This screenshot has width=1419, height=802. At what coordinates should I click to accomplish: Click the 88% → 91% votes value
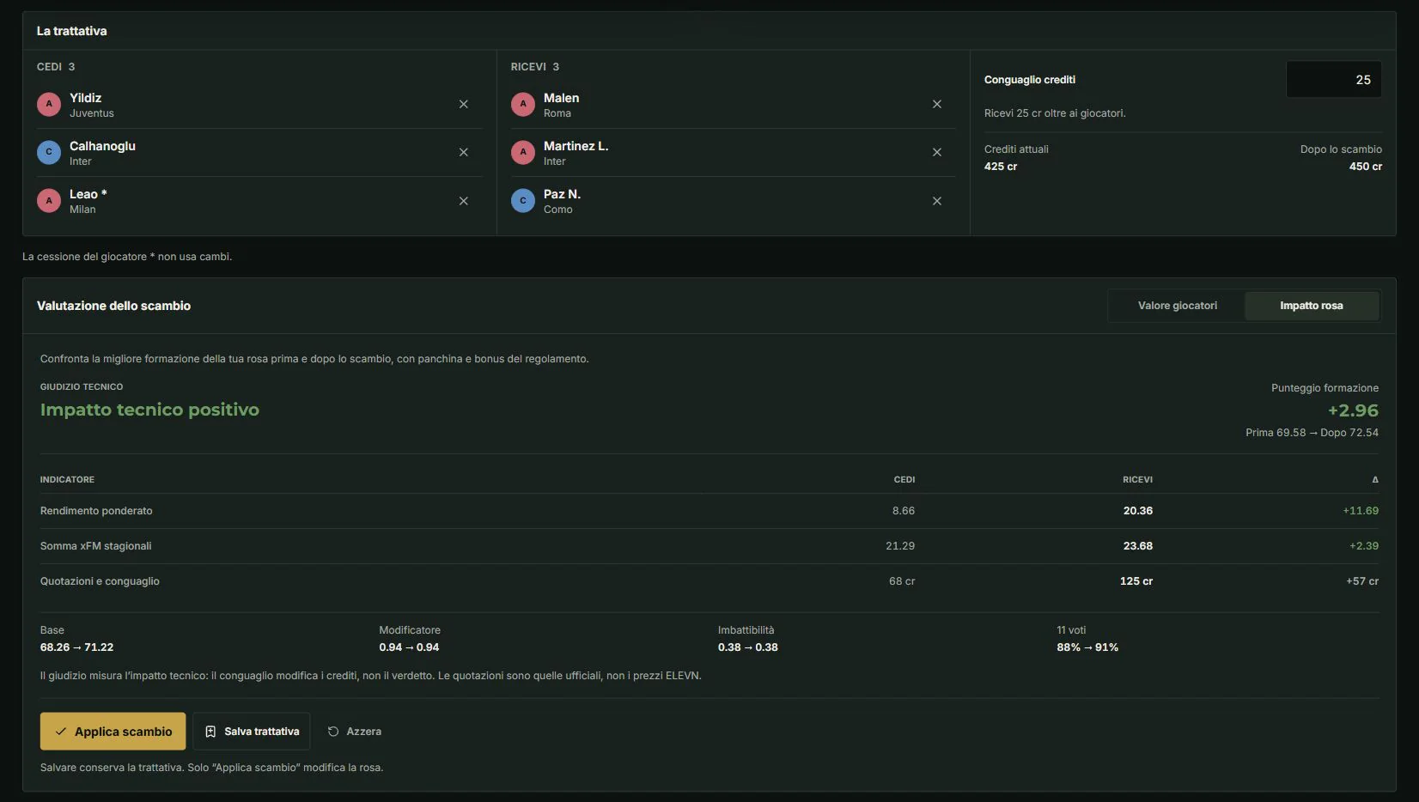[1087, 647]
